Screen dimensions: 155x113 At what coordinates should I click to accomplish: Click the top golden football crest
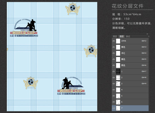tap(73, 9)
